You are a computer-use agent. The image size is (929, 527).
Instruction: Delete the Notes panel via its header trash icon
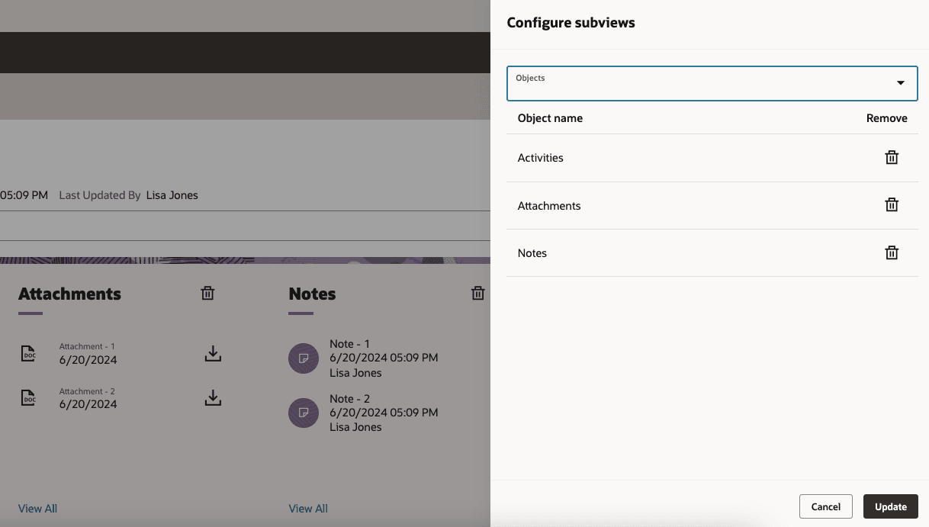(x=477, y=293)
